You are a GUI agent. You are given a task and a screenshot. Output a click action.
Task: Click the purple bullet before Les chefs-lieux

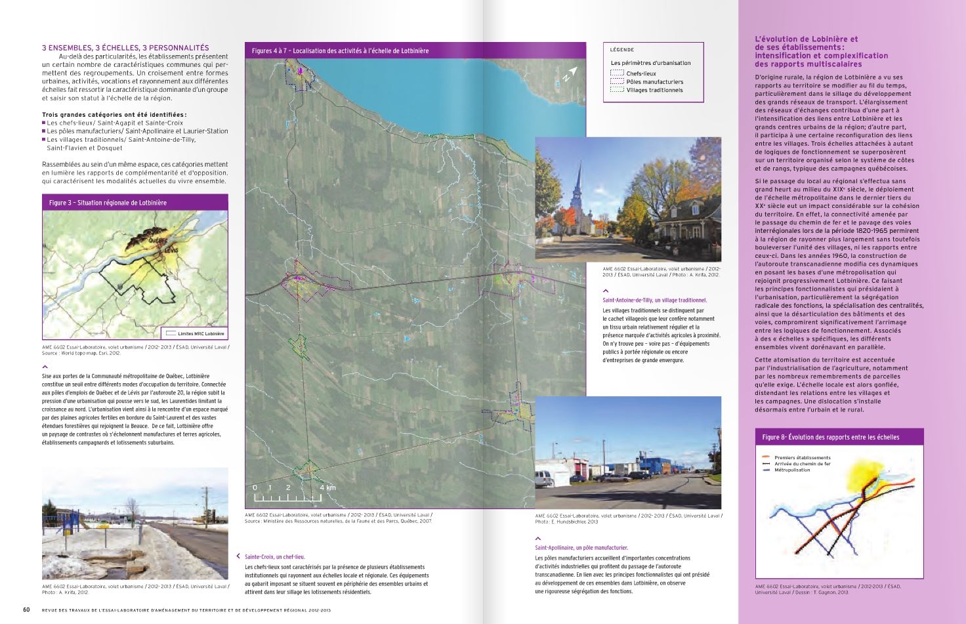(44, 123)
